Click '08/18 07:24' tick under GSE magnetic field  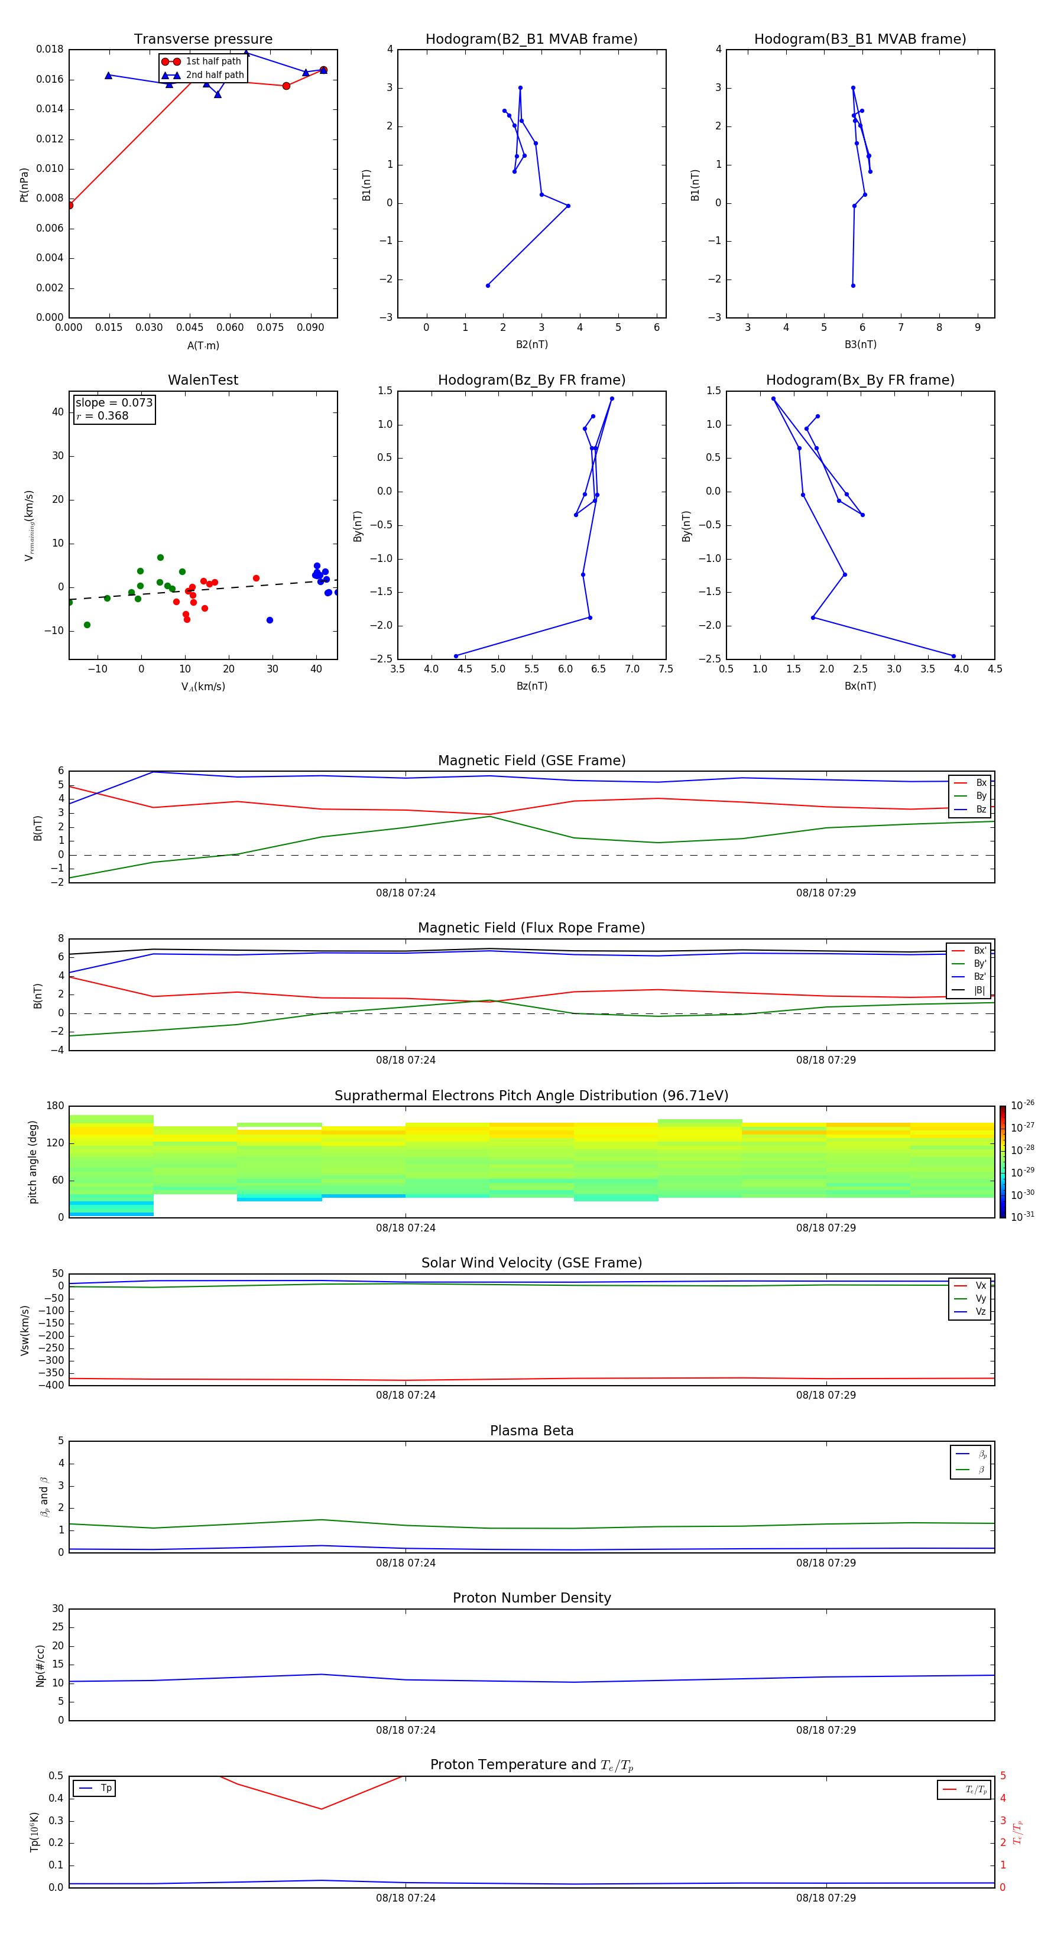point(406,893)
